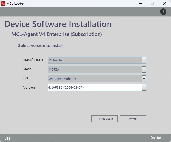Expand the Manufacturer dropdown arrow
Viewport: 171px width, 142px height.
144,60
